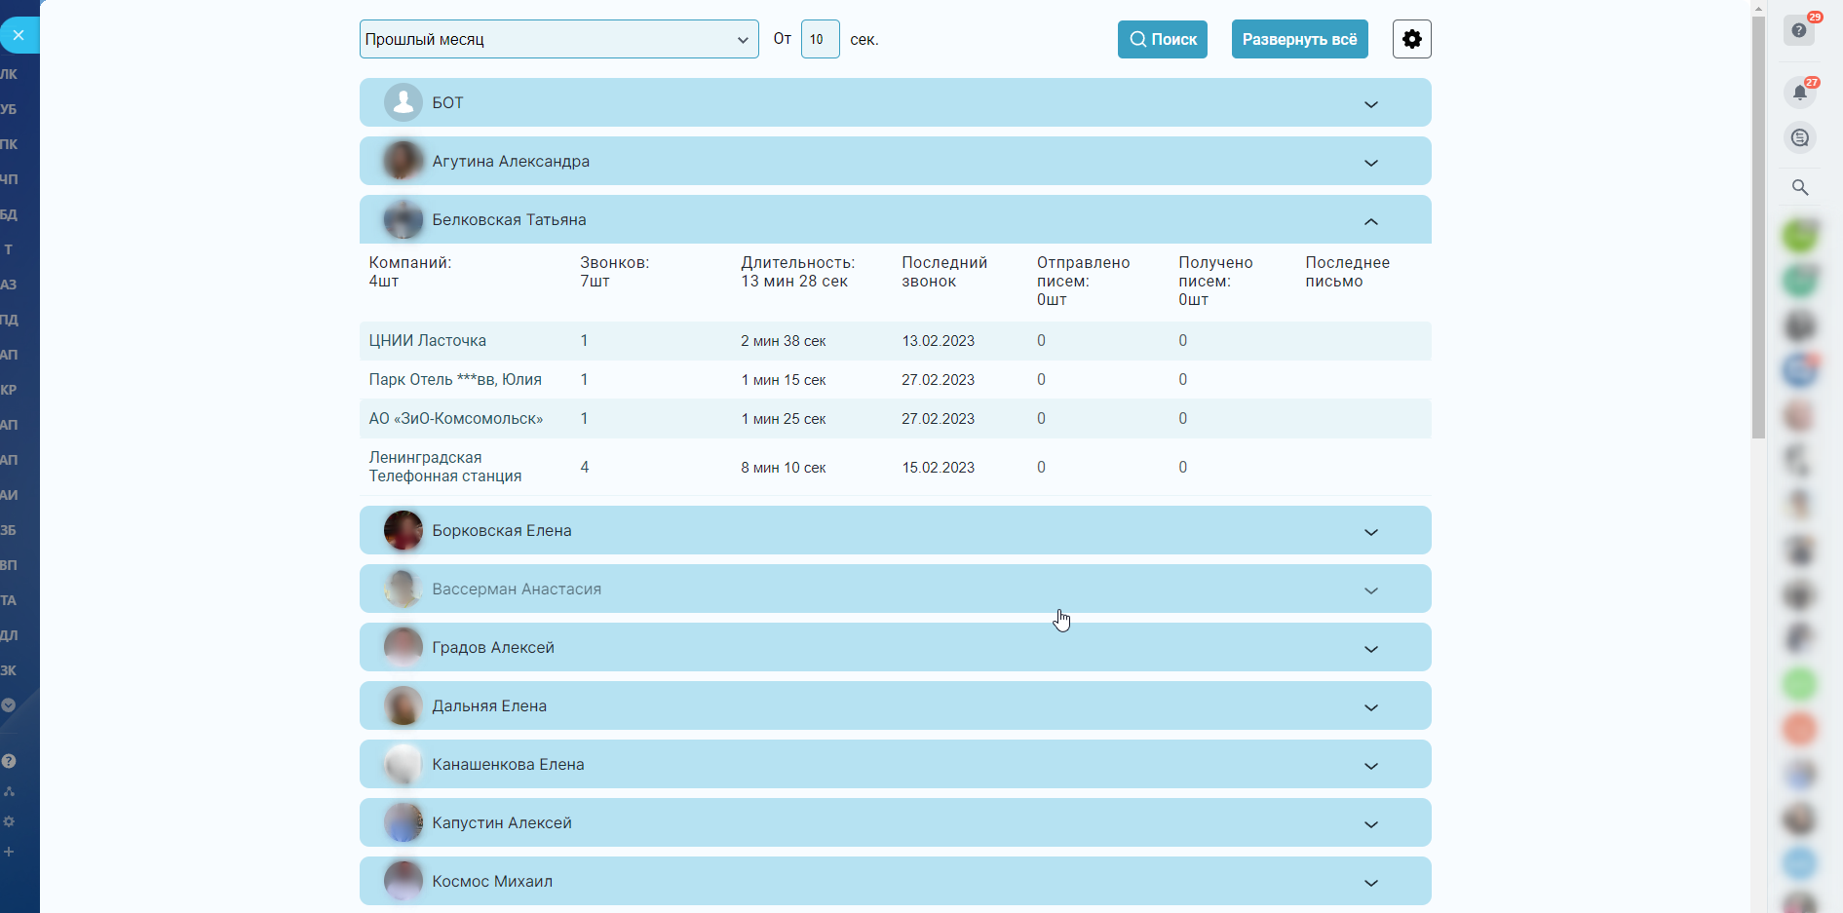Close the panel with the X button
Screen dimensions: 1843x913
pyautogui.click(x=19, y=35)
